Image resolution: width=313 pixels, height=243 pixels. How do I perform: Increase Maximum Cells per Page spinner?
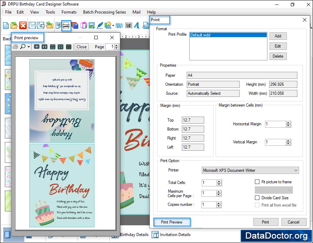219,192
